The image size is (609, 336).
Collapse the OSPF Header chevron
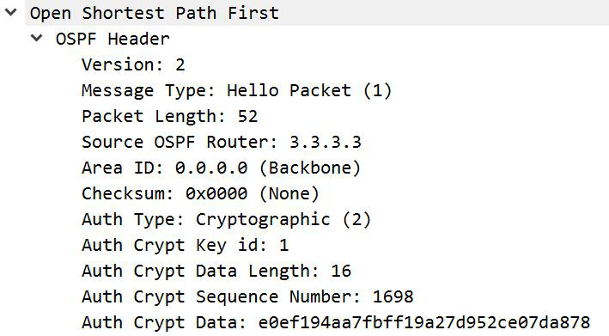pos(37,38)
